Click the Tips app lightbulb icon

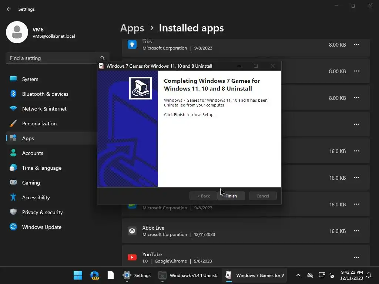[132, 44]
